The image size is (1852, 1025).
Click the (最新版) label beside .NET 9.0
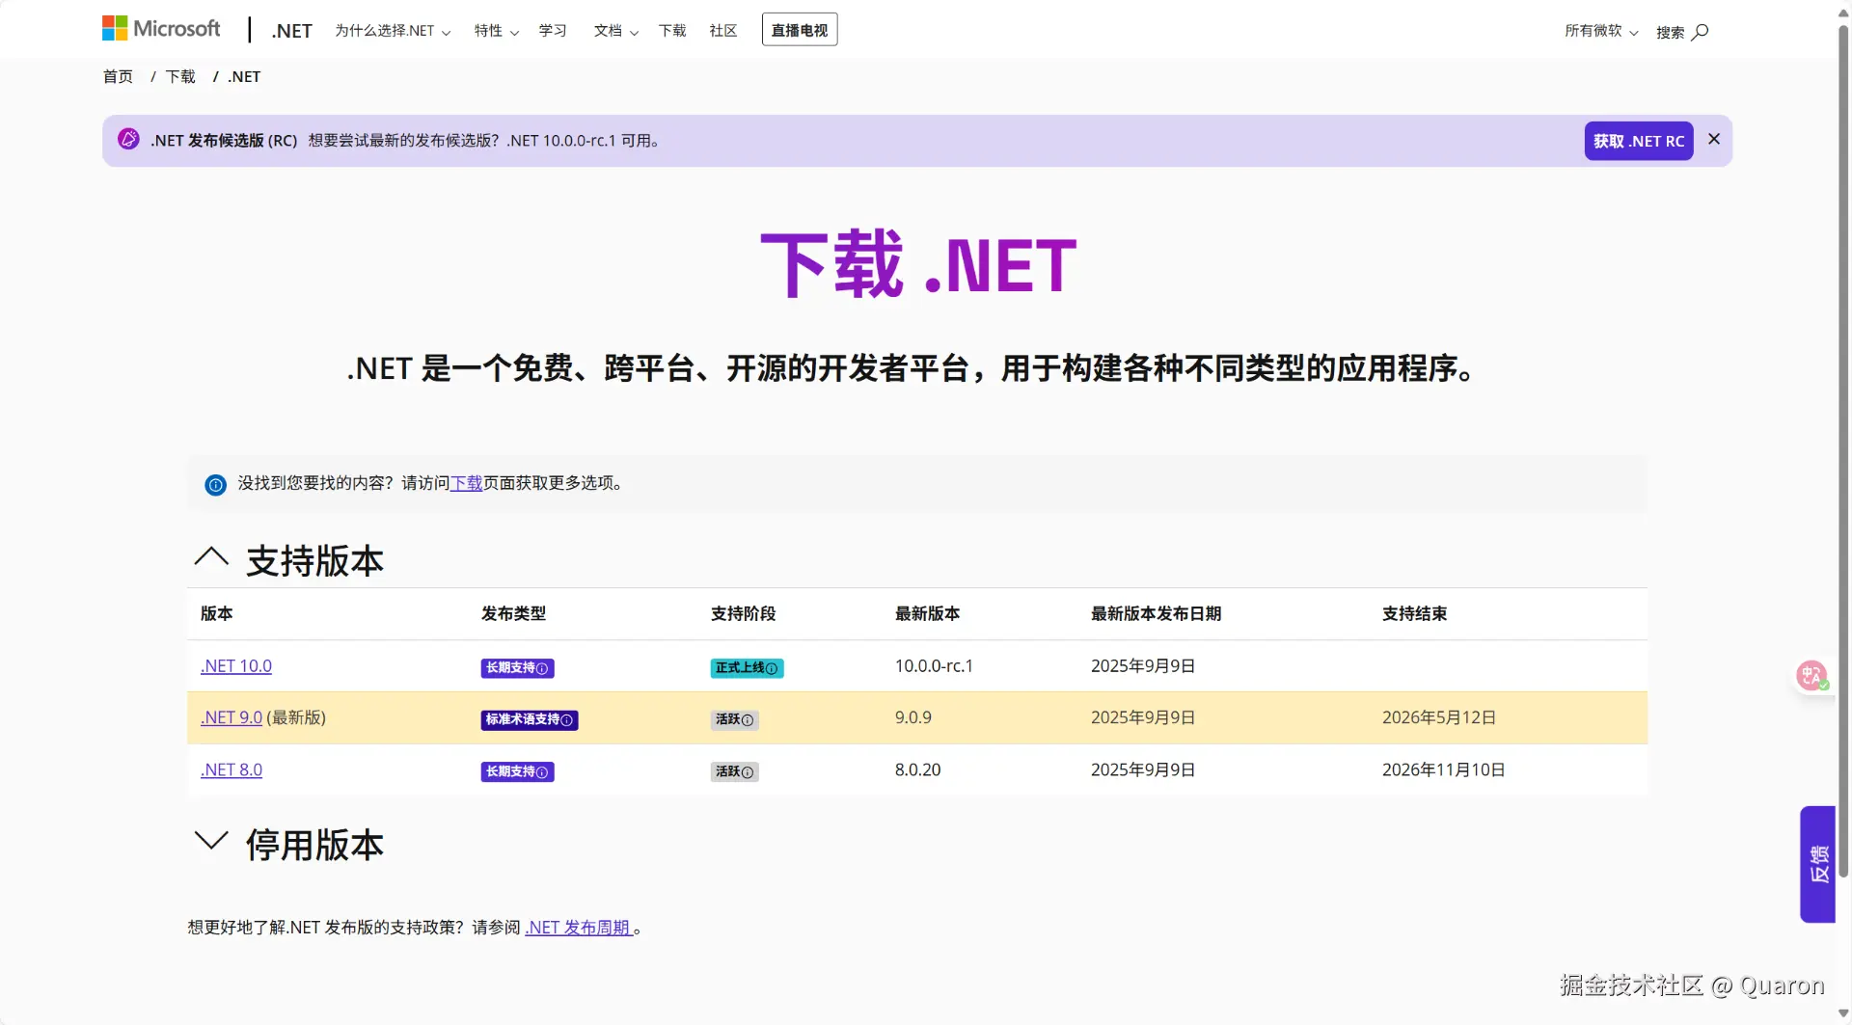(297, 718)
